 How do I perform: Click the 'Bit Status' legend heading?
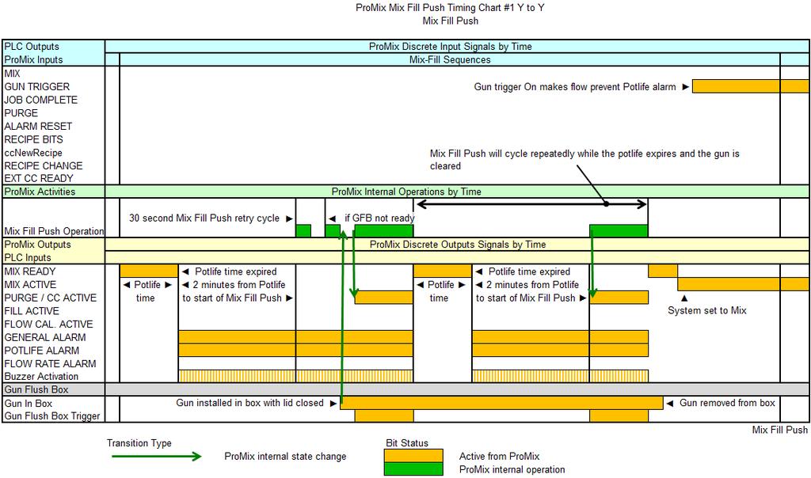407,443
